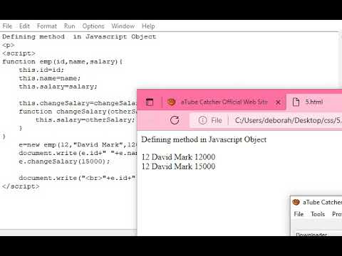Click the Downloader tab in aTube Catcher
Viewport: 342px width, 256px height.
point(311,234)
